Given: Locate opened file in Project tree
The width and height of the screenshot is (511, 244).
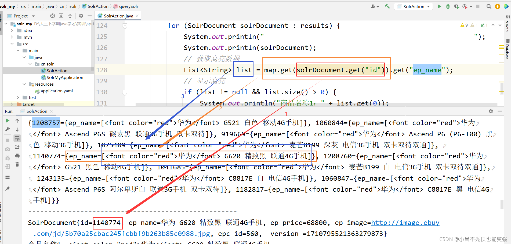Looking at the screenshot, I should point(53,16).
